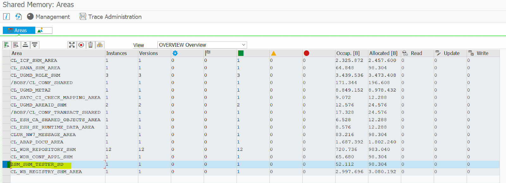Click the expand-arrows fullscreen toolbar icon

tap(72, 45)
